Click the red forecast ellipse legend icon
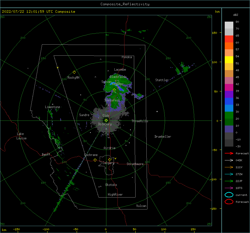 [229, 202]
